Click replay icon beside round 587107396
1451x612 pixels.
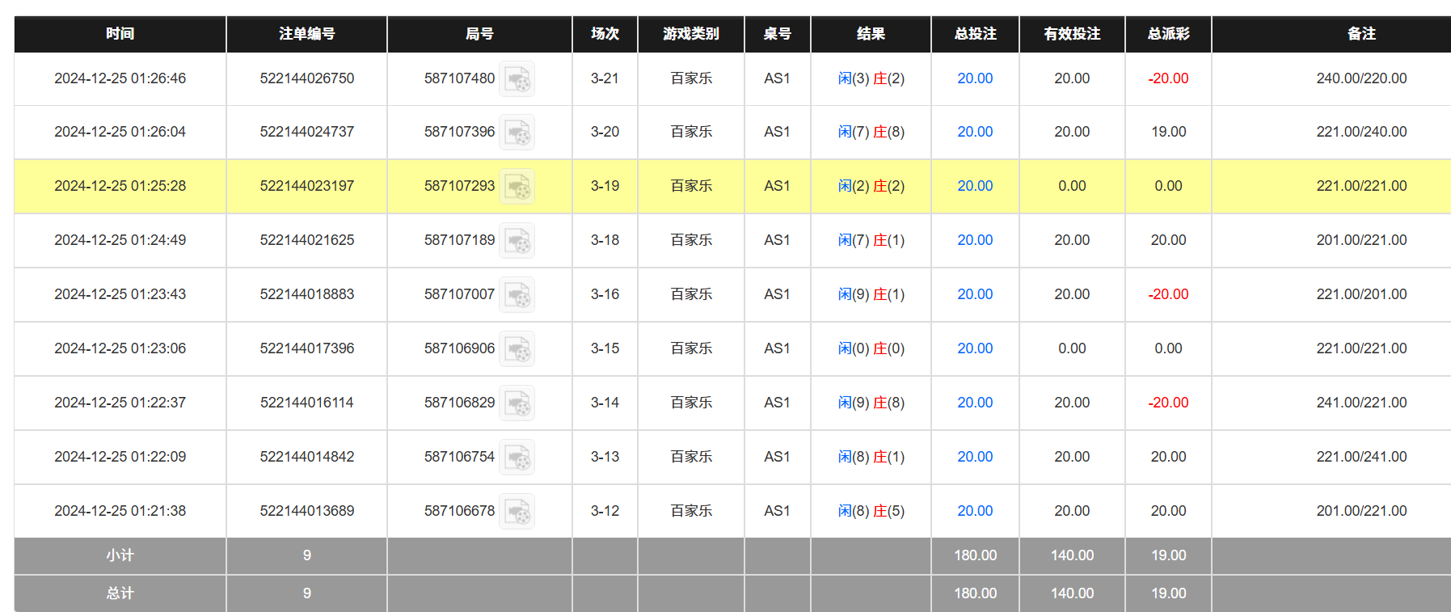point(517,133)
